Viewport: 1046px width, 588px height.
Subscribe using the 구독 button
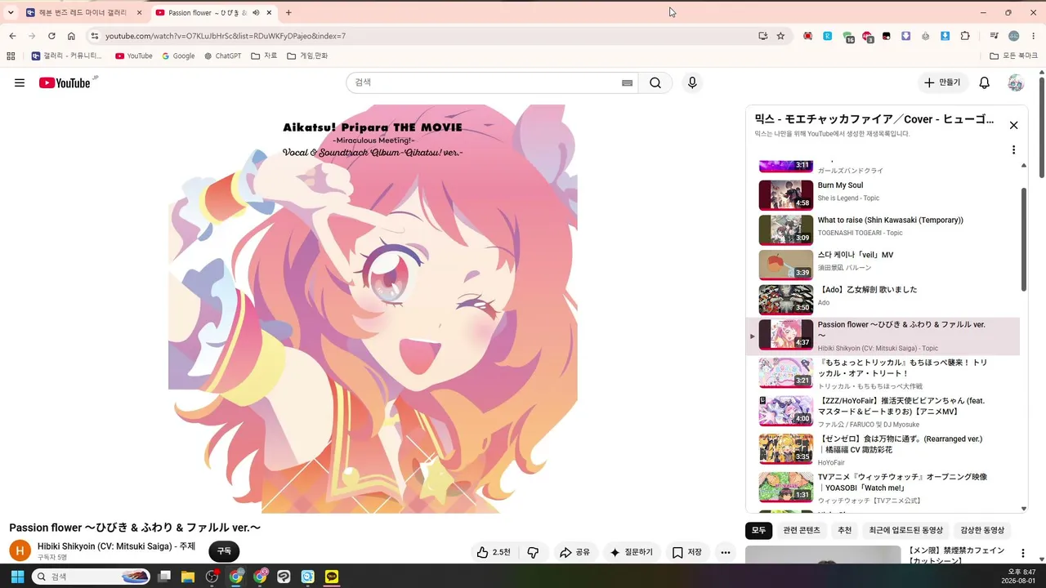[x=224, y=551]
